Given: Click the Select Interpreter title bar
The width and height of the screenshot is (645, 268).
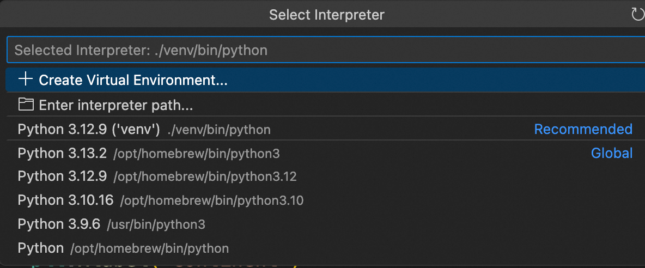Looking at the screenshot, I should tap(327, 15).
